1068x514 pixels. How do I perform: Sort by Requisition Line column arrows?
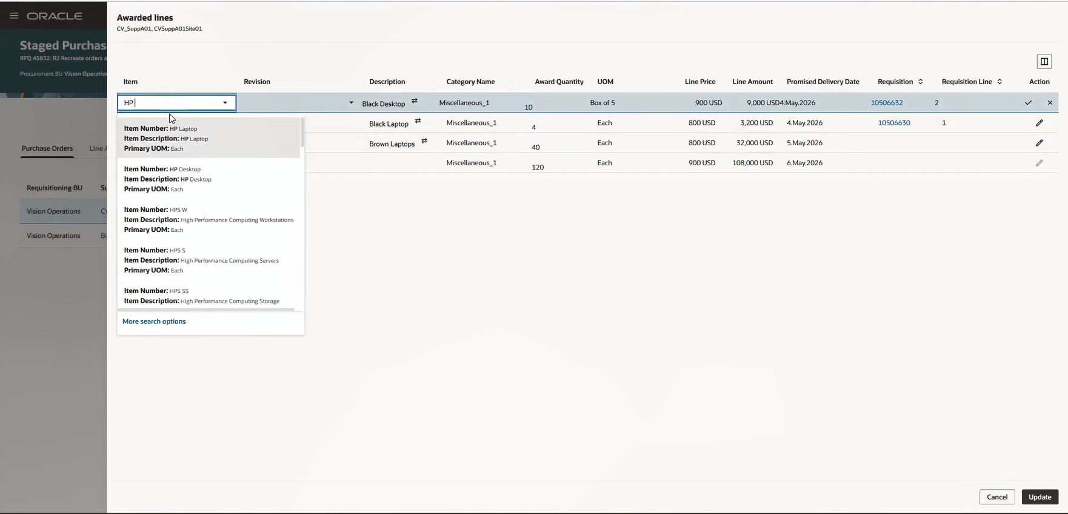tap(999, 82)
